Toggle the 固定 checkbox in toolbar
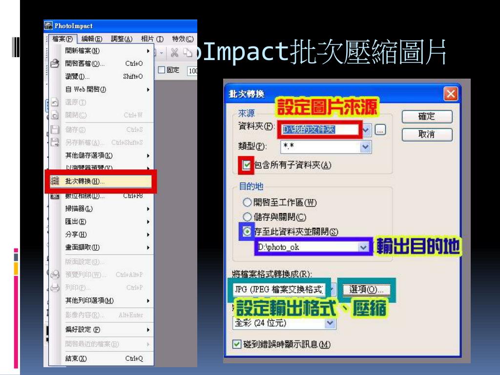Viewport: 500px width, 375px height. click(162, 70)
